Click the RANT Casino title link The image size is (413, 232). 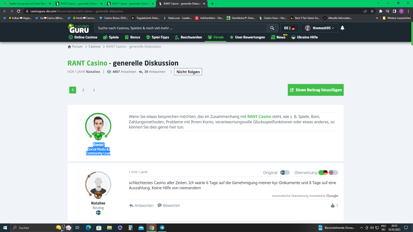point(87,63)
